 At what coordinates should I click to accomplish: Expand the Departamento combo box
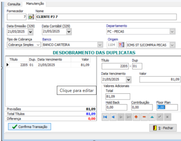pyautogui.click(x=172, y=32)
